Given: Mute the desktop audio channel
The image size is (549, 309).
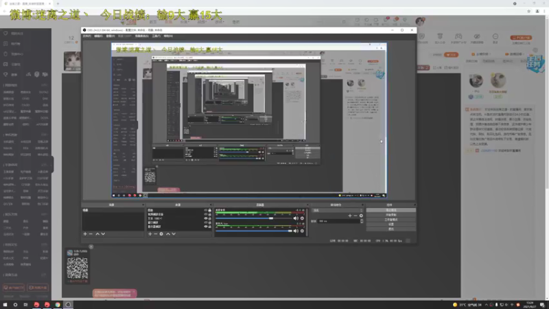Looking at the screenshot, I should (x=296, y=218).
